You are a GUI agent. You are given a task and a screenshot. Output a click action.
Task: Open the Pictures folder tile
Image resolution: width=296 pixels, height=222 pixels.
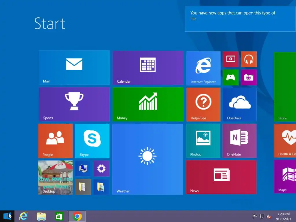[101, 187]
